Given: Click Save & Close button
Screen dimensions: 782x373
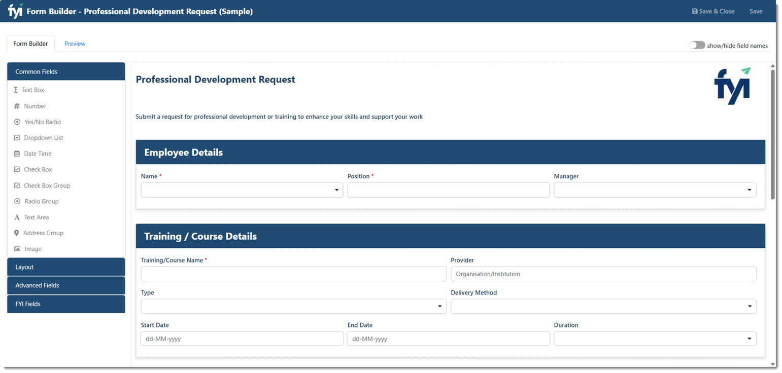Looking at the screenshot, I should [713, 11].
